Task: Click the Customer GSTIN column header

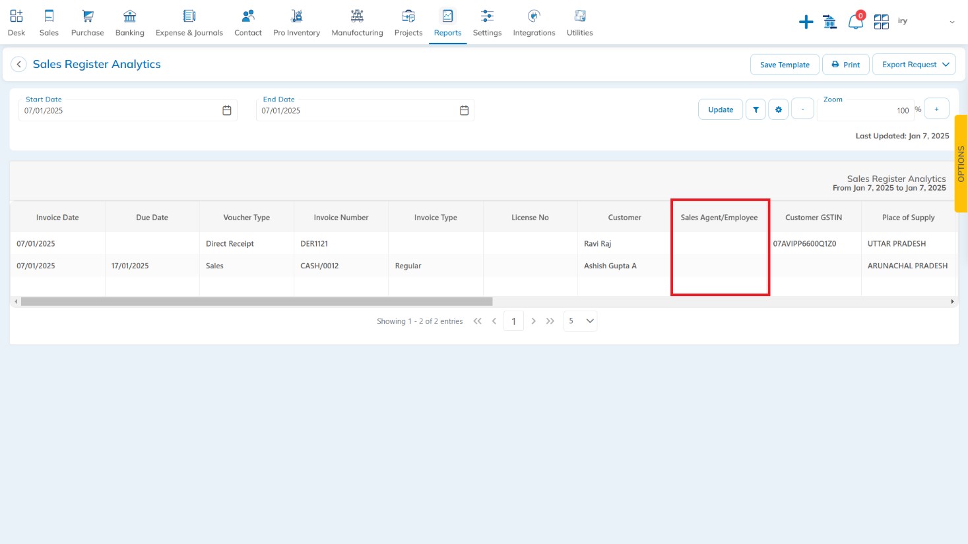Action: click(x=814, y=218)
